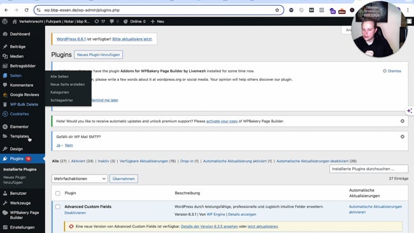Click Übernehmen button
414x233 pixels.
coord(124,179)
